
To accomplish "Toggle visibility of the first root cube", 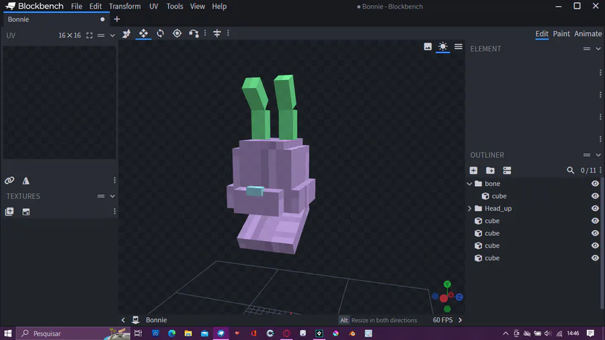I will (595, 221).
